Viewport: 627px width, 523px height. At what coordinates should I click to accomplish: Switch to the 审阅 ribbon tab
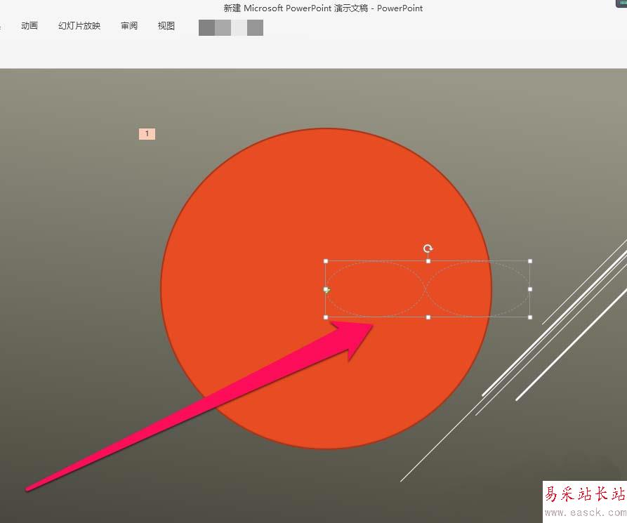pos(129,26)
